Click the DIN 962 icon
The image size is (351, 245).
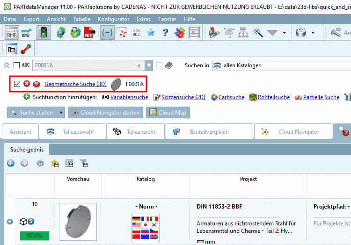136,33
